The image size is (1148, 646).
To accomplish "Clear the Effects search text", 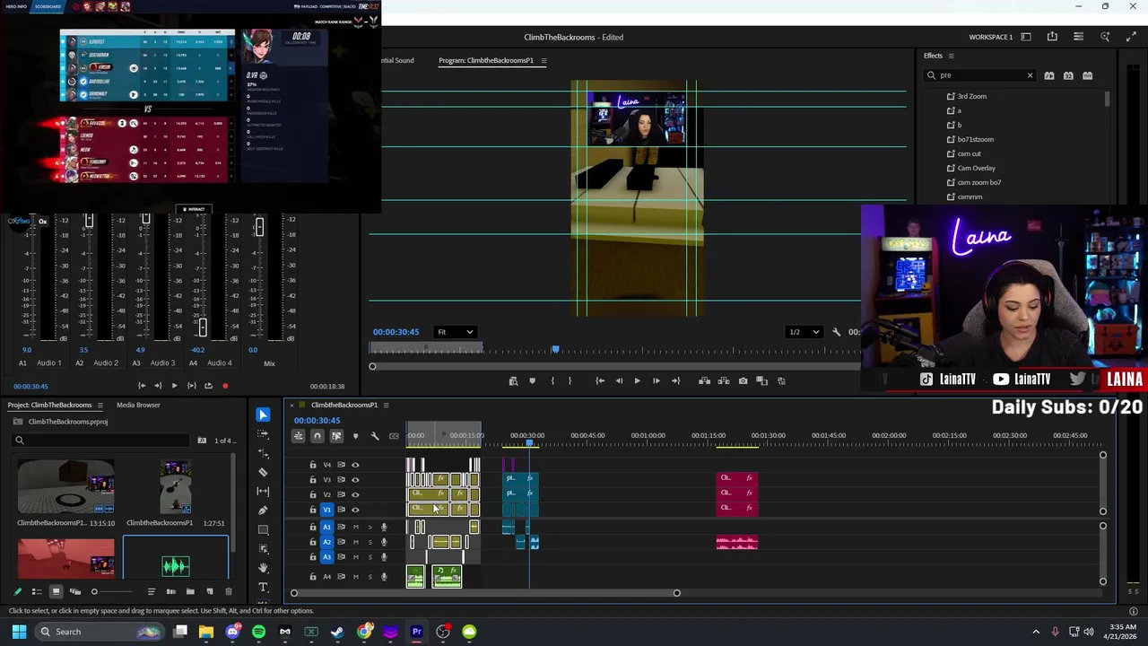I will [x=1030, y=75].
